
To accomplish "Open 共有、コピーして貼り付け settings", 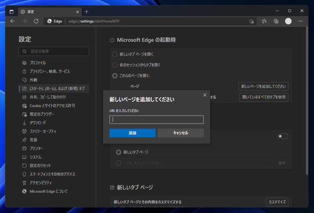I will coord(54,97).
